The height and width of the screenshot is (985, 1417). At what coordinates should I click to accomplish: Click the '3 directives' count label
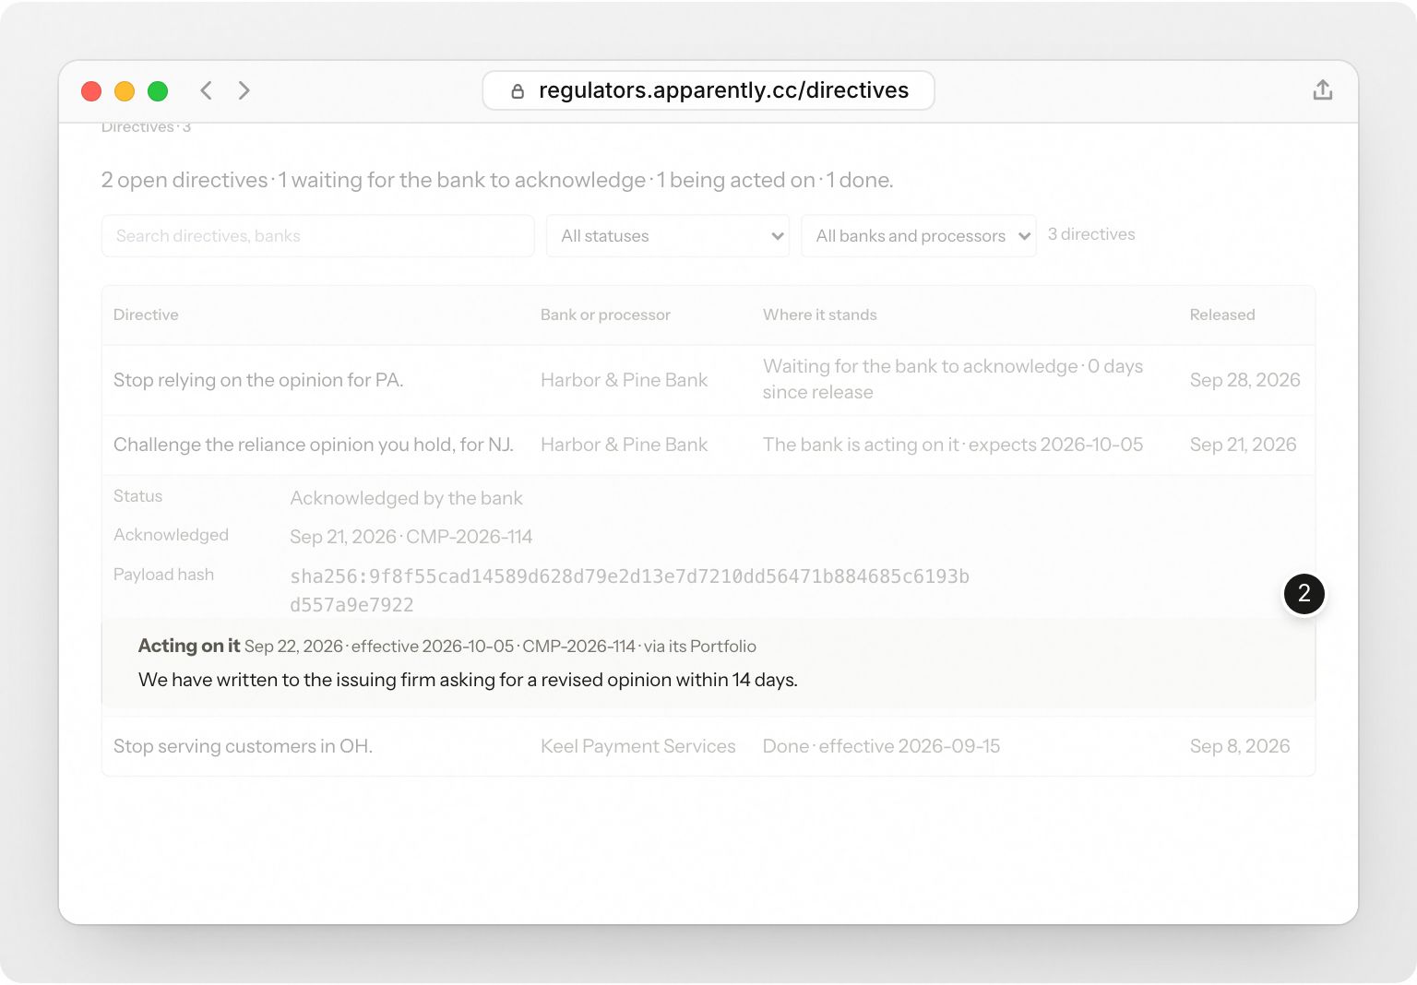(1091, 234)
